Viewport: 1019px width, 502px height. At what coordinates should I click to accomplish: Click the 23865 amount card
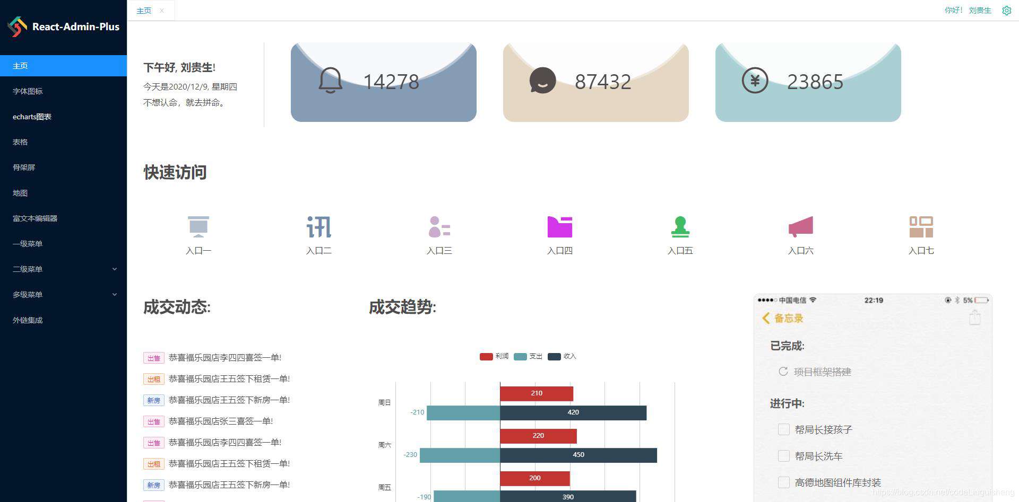pos(808,82)
